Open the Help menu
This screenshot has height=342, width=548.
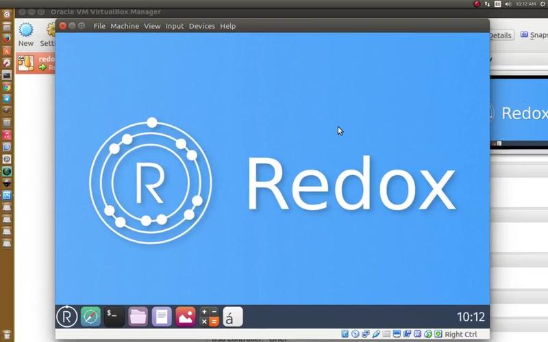click(227, 26)
